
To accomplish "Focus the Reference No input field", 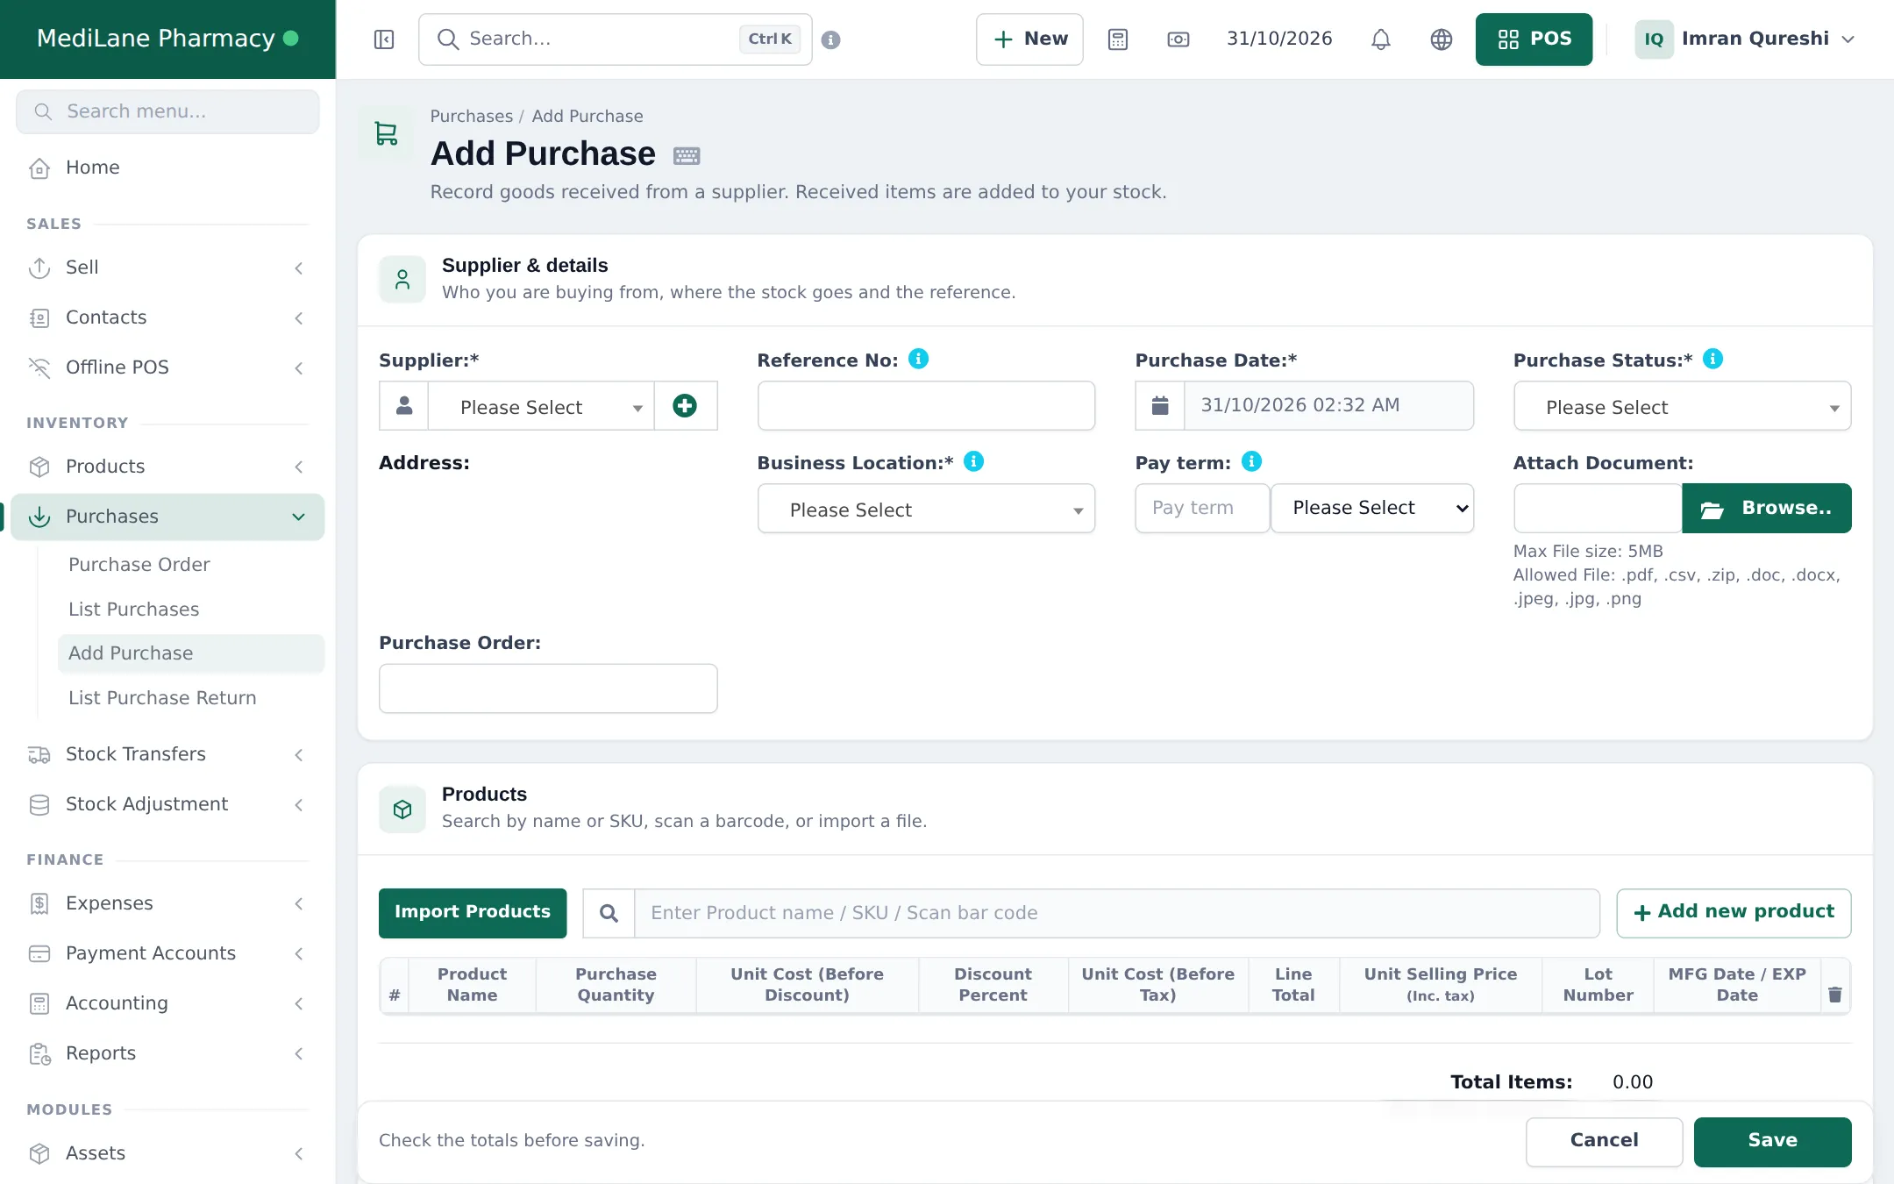I will pos(926,405).
